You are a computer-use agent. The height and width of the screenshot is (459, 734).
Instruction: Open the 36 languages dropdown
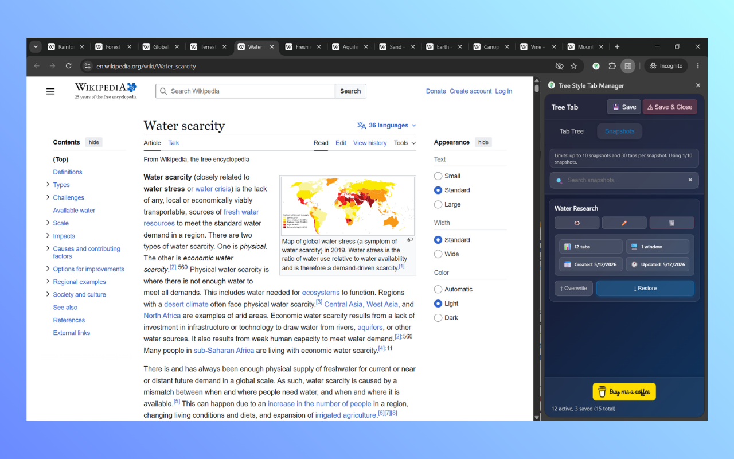[386, 125]
